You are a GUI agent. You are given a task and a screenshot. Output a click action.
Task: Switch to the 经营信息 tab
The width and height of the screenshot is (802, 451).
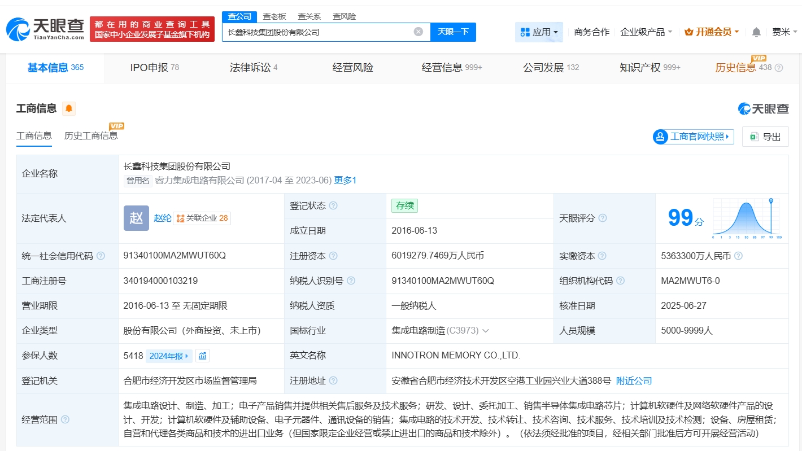tap(452, 68)
